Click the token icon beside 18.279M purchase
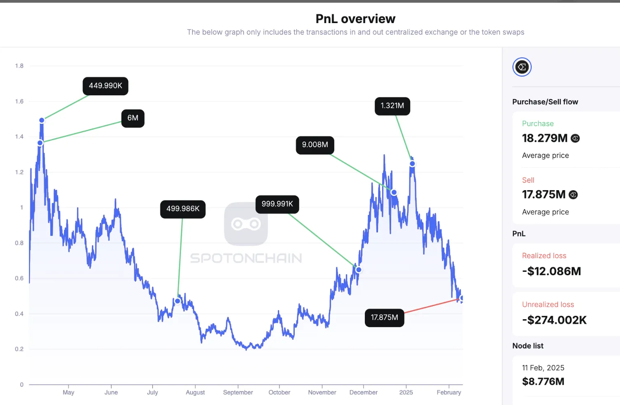620x405 pixels. [575, 139]
